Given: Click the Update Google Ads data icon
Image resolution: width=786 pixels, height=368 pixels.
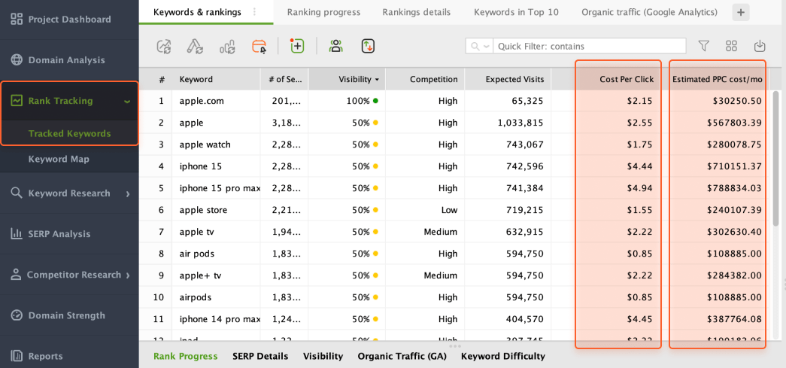Looking at the screenshot, I should (x=195, y=47).
